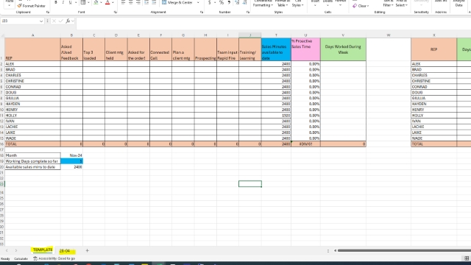471x265 pixels.
Task: Go to the previous sheet with the arrow
Action: pyautogui.click(x=7, y=250)
